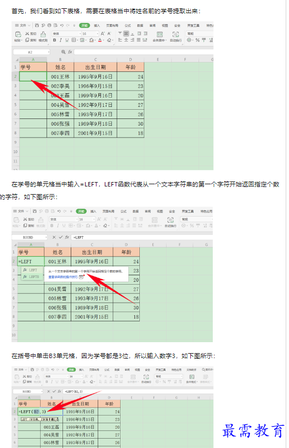Click the borders icon in the first screenshot ribbon
Image resolution: width=289 pixels, height=448 pixels.
[x=73, y=40]
